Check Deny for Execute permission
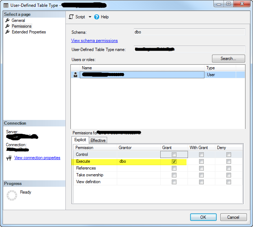253x227 pixels. (x=229, y=161)
